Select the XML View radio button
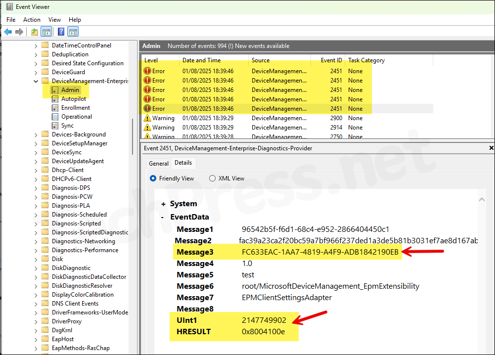 [x=212, y=178]
